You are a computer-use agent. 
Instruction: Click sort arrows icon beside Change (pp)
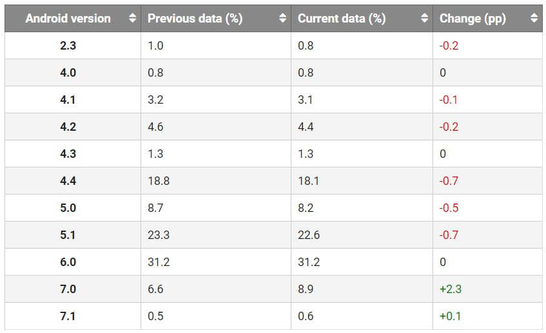point(534,19)
